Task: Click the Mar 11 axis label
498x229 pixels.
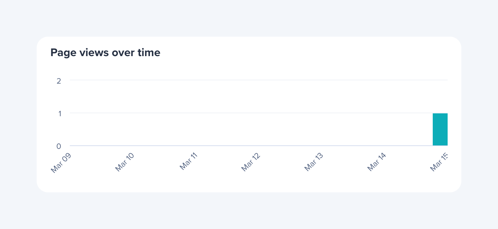Action: pos(189,161)
